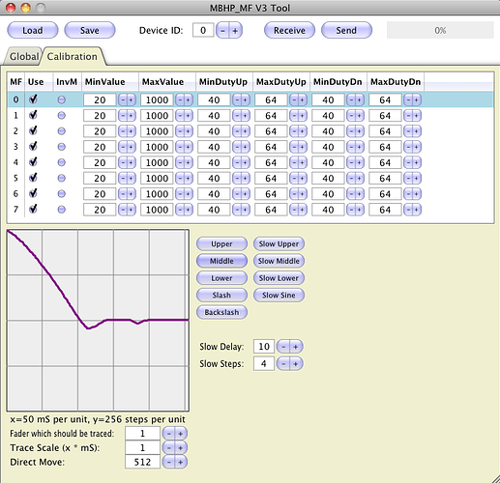
Task: Decrease the traced fader number
Action: click(x=168, y=434)
